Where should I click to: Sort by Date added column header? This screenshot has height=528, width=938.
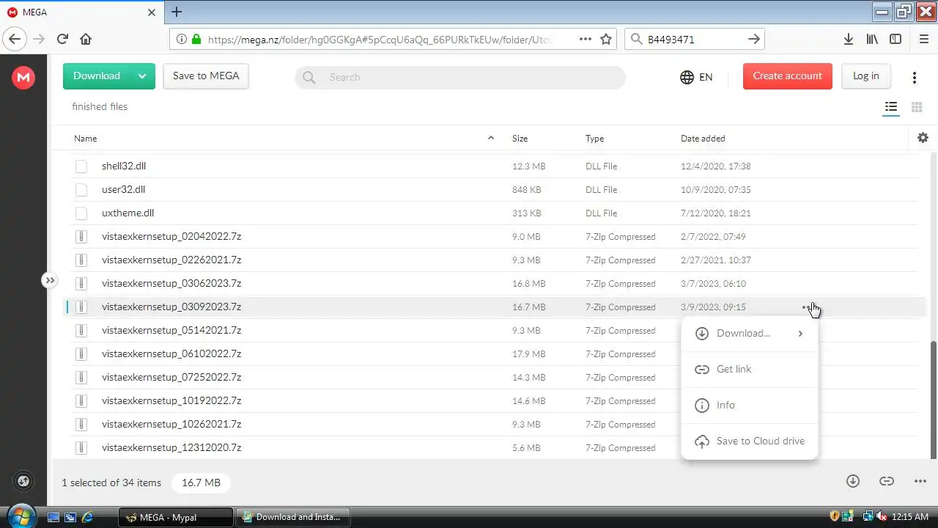click(703, 139)
